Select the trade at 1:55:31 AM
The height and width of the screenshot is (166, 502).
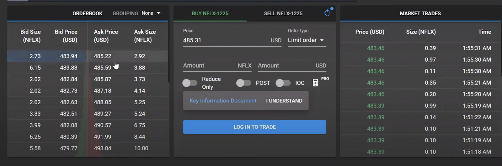(420, 48)
